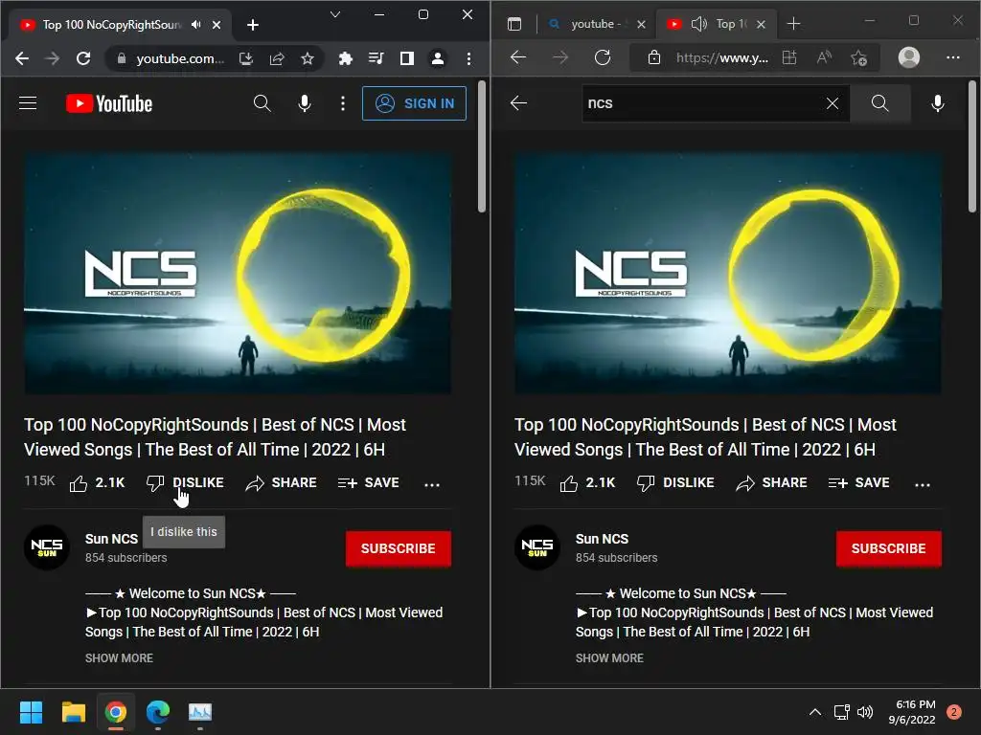Click back arrow beside ncs search box
The image size is (981, 735).
click(518, 103)
